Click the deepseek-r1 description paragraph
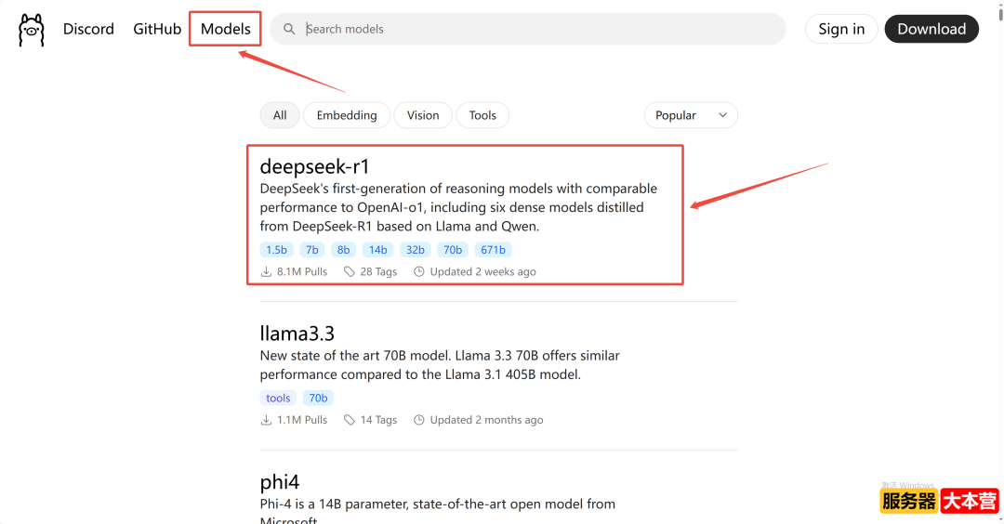Screen dimensions: 1004x524 point(458,207)
